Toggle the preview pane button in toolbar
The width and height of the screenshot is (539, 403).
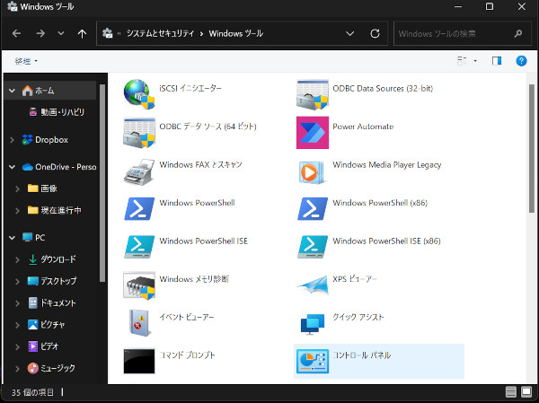pos(497,61)
